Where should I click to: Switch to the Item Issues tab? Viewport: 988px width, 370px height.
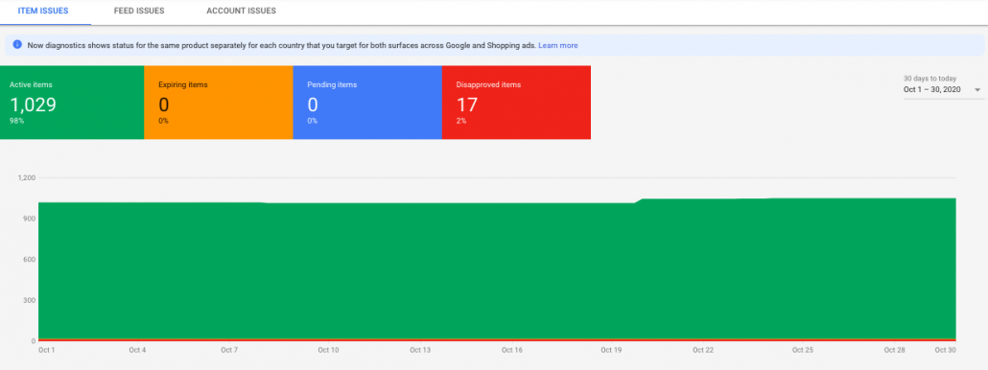point(43,12)
